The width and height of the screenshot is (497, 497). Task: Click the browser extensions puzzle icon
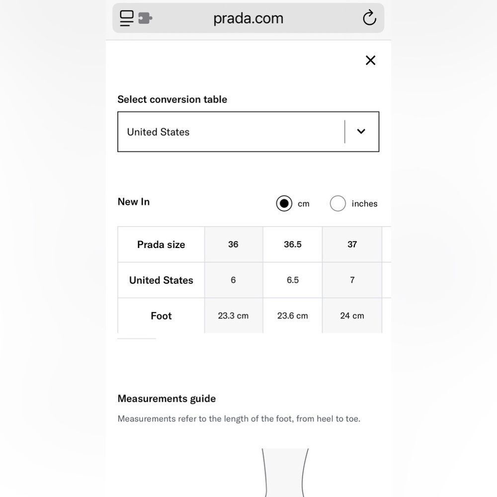pos(146,18)
